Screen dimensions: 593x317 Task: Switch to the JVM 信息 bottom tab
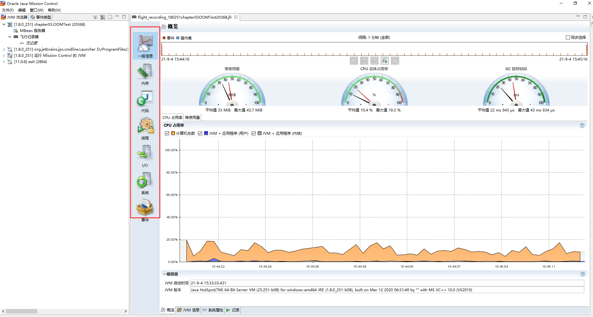tap(188, 310)
